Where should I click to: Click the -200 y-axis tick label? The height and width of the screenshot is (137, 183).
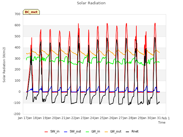coord(17,114)
